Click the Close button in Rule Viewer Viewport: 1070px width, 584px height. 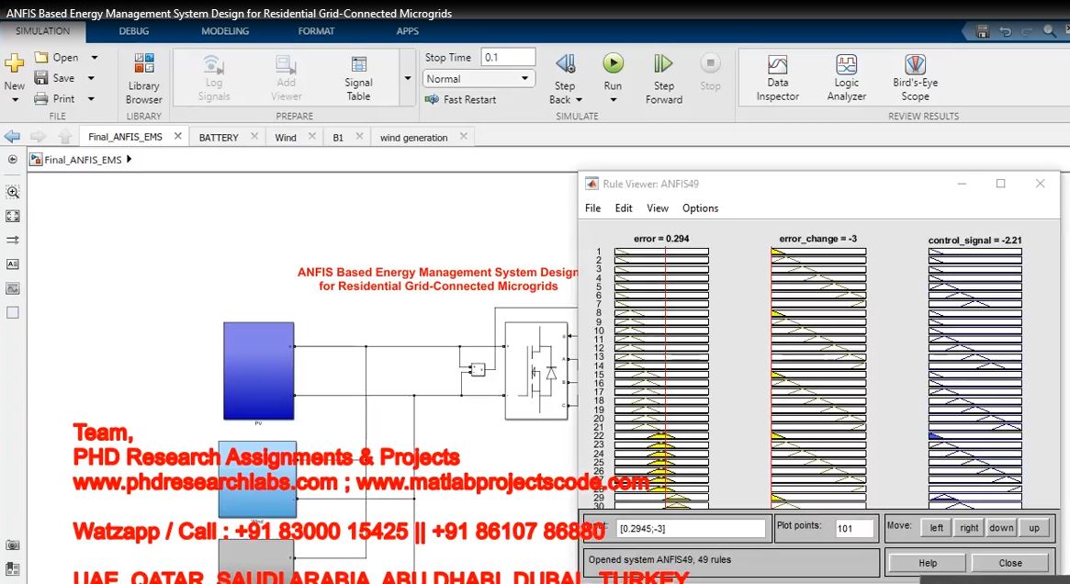pyautogui.click(x=1010, y=563)
